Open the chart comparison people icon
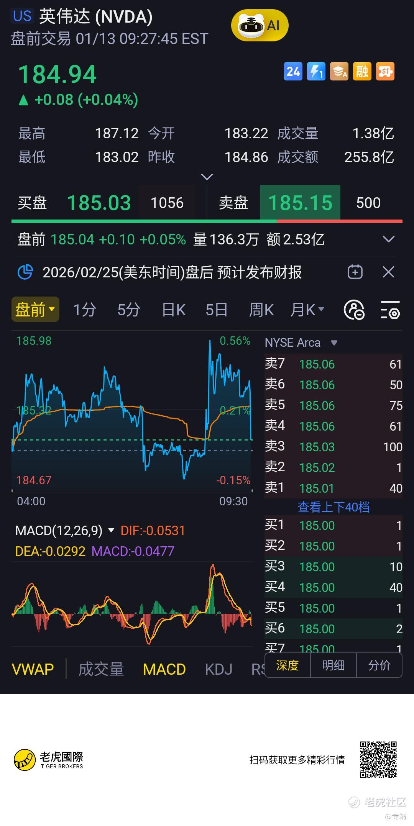Image resolution: width=414 pixels, height=826 pixels. (x=354, y=310)
